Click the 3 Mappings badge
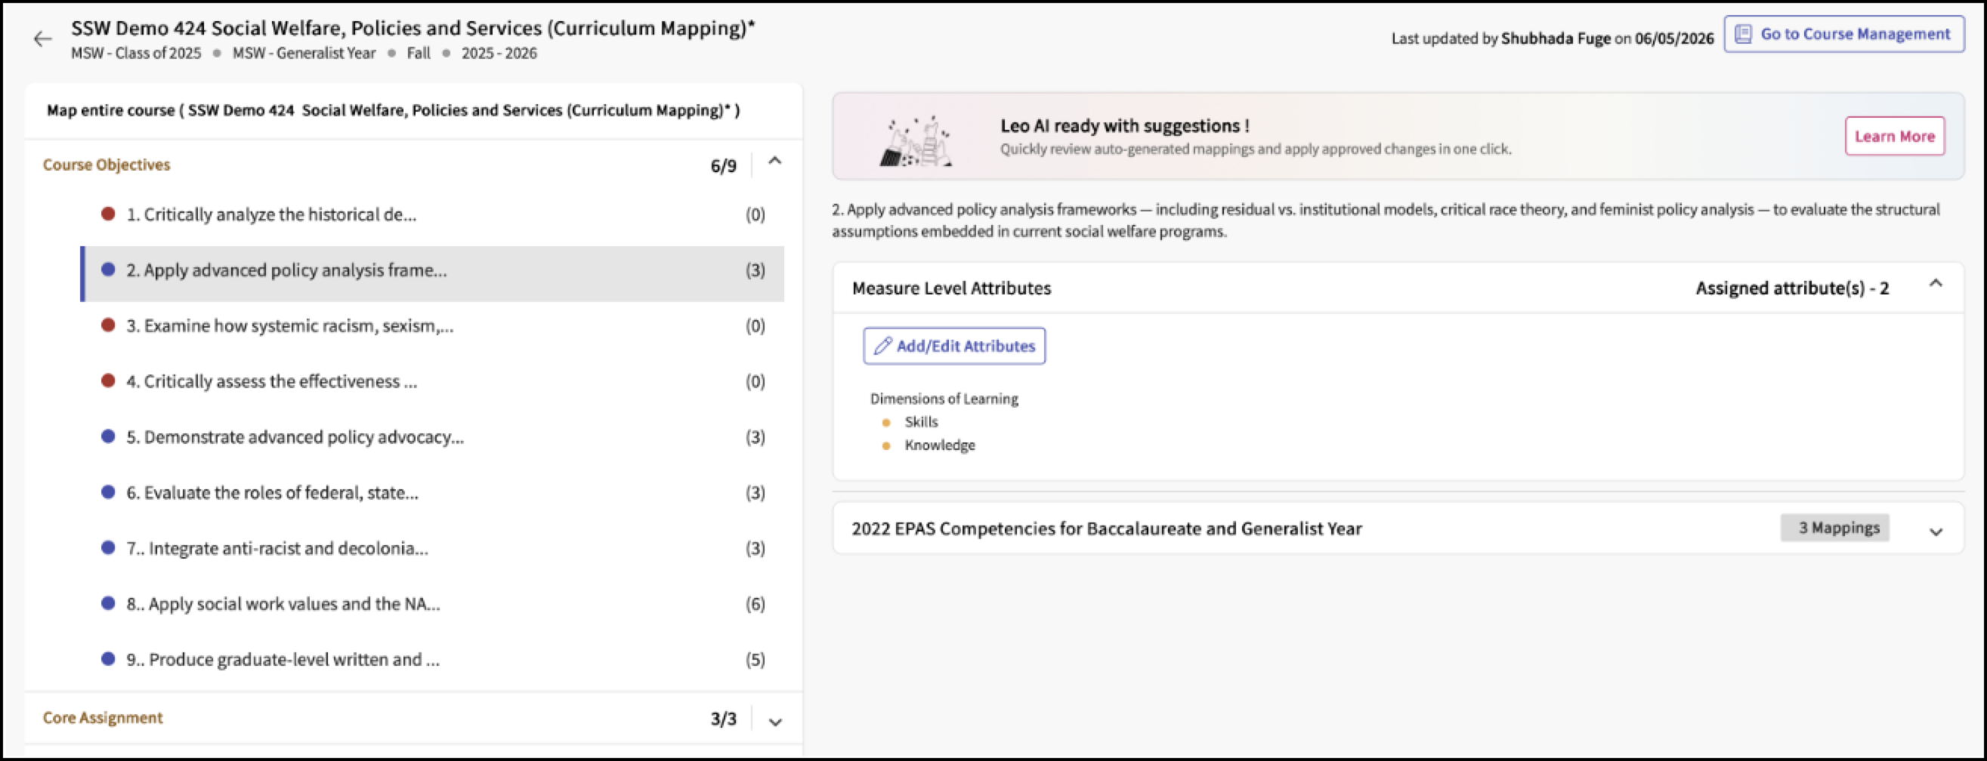The height and width of the screenshot is (761, 1987). point(1834,528)
